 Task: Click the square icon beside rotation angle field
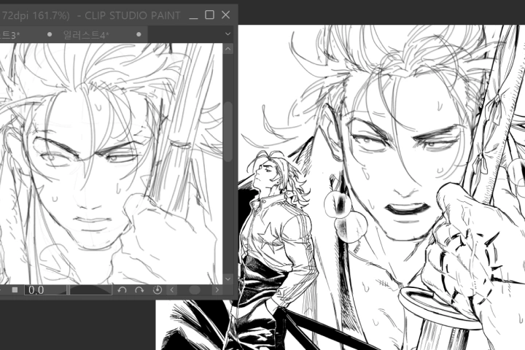coord(15,290)
